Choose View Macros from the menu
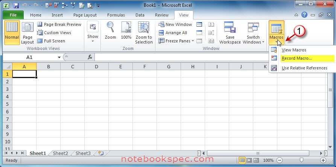Screen dimensions: 336x167 pyautogui.click(x=294, y=50)
